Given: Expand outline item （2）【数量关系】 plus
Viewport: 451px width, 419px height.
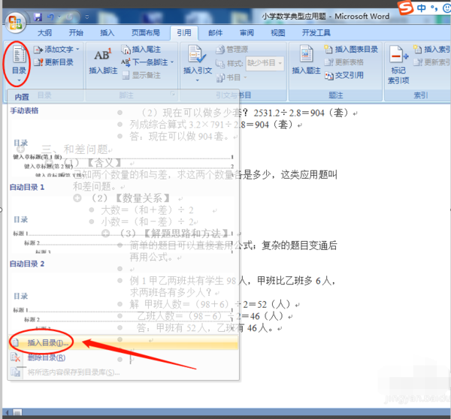Looking at the screenshot, I should tap(77, 198).
